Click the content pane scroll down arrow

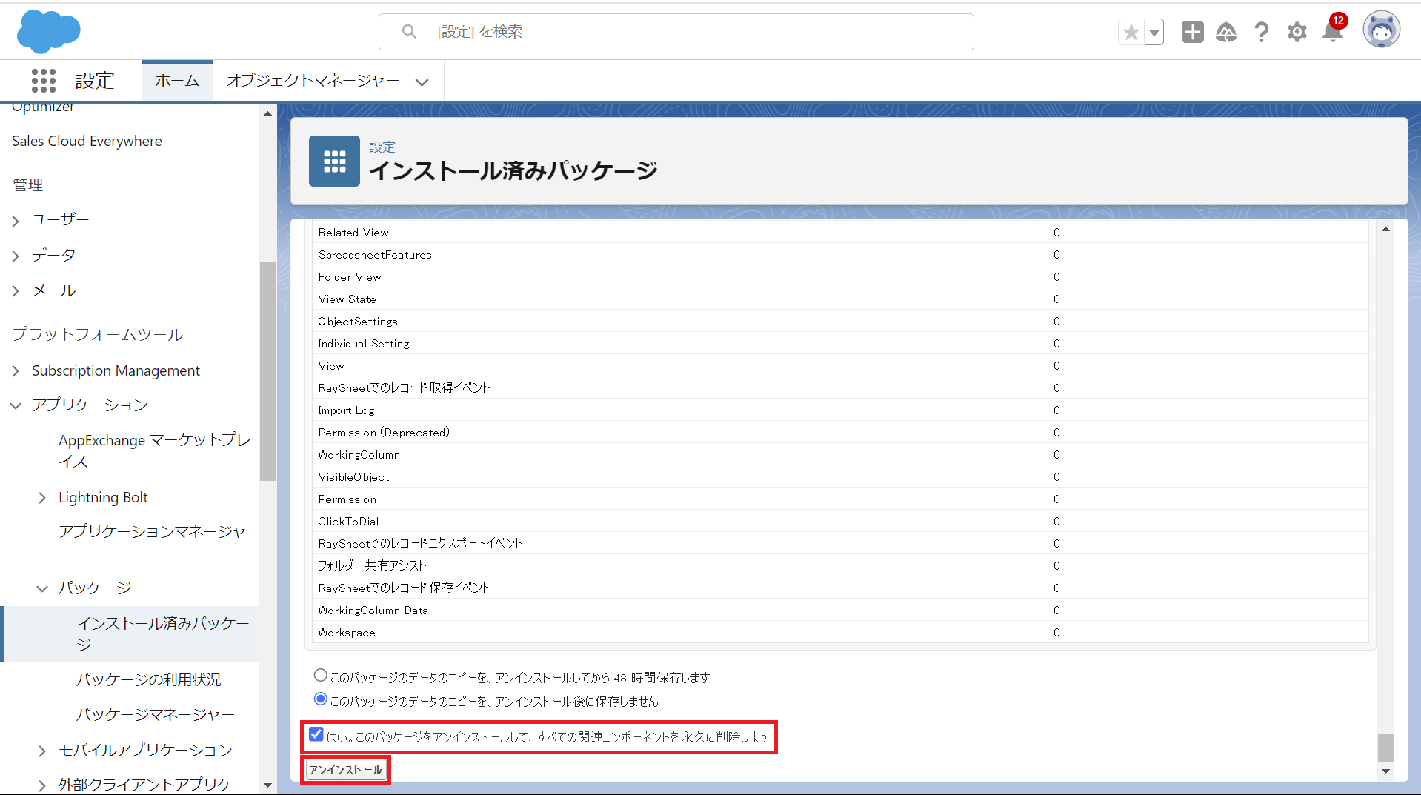[x=1385, y=771]
